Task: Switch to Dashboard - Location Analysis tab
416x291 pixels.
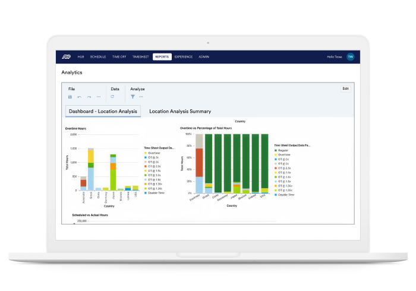Action: coord(103,111)
